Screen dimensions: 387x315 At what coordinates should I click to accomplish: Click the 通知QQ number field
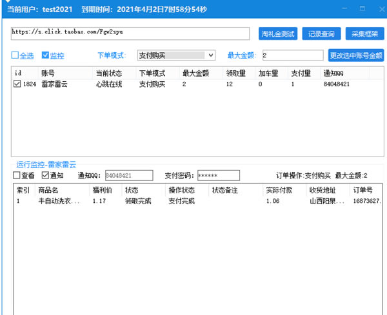128,175
